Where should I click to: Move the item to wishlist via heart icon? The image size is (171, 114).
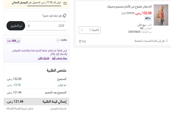click(167, 41)
